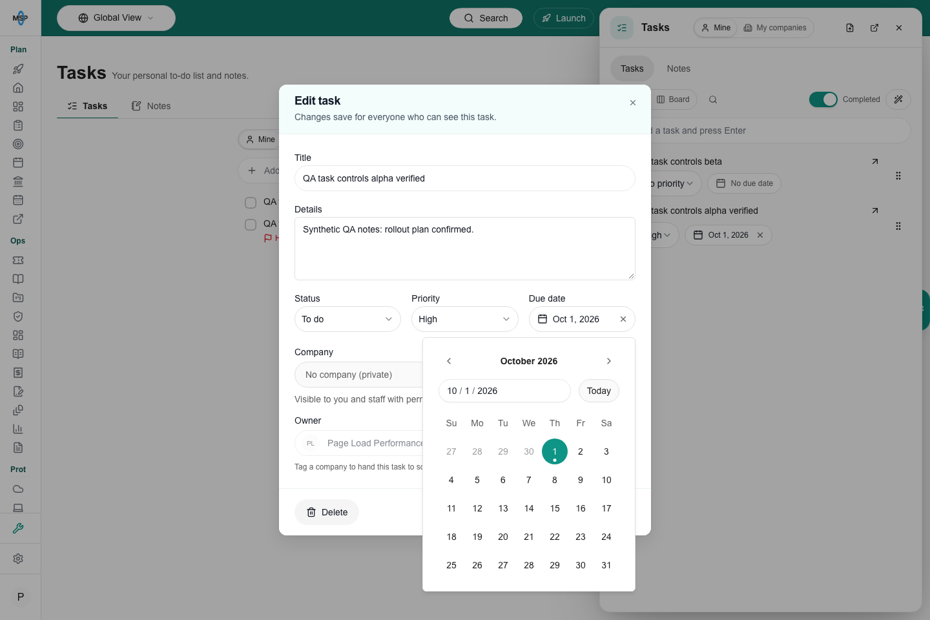The width and height of the screenshot is (930, 620).
Task: Click the search icon in the Tasks panel
Action: point(713,99)
